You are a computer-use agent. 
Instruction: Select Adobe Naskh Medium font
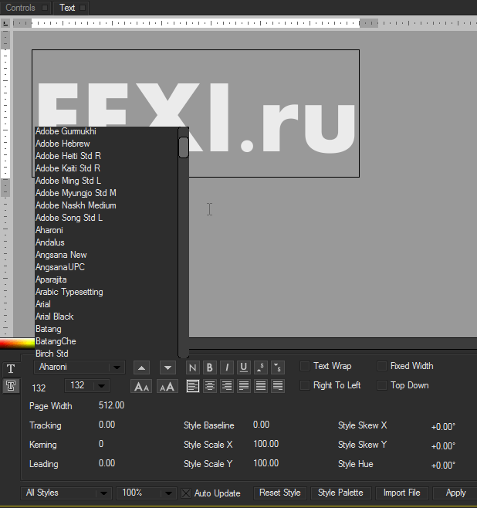76,205
